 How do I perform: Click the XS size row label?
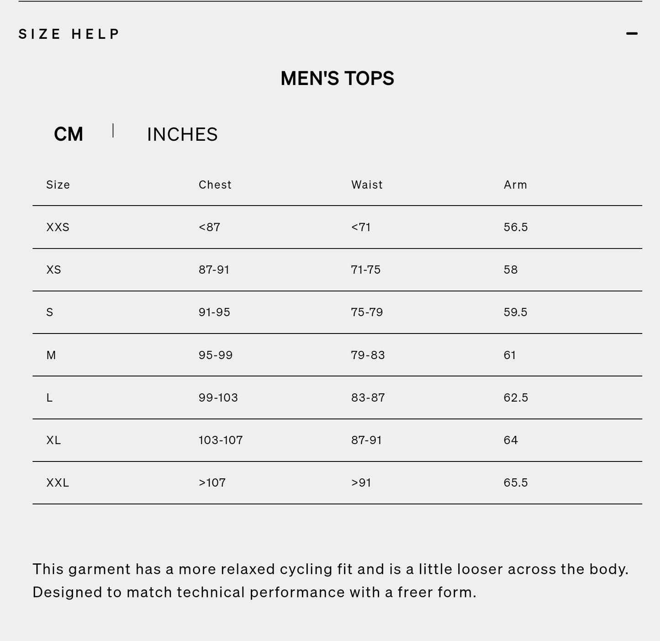(54, 270)
